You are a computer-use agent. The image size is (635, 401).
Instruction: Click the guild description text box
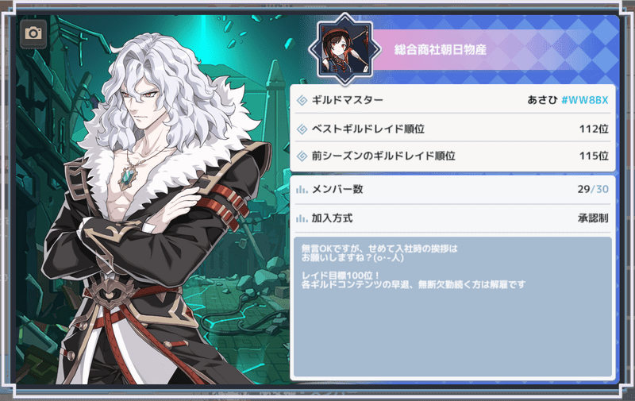click(x=452, y=307)
